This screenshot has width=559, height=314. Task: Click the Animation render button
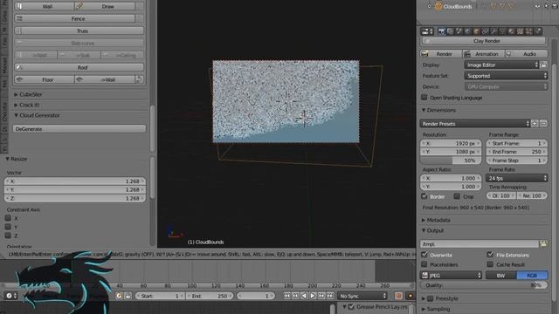pos(483,54)
